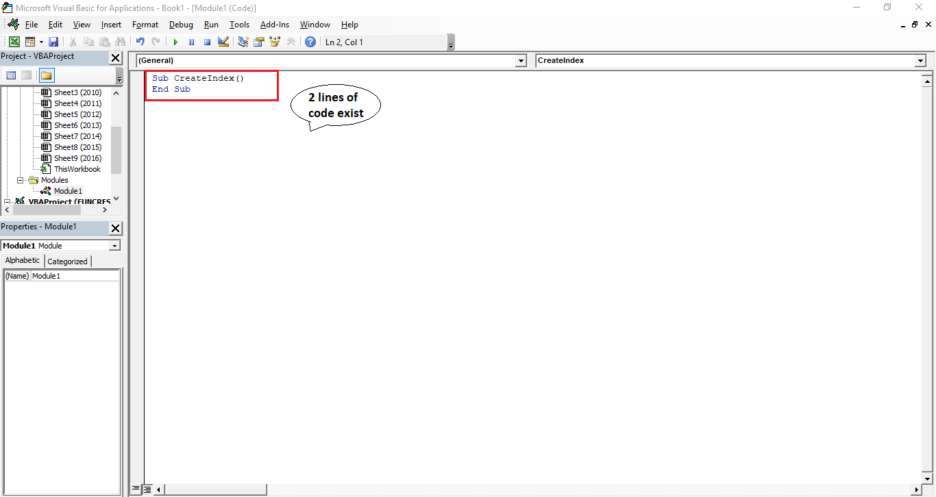Screen dimensions: 936x497
Task: Select Sheet8 (2015) in project tree
Action: (77, 147)
